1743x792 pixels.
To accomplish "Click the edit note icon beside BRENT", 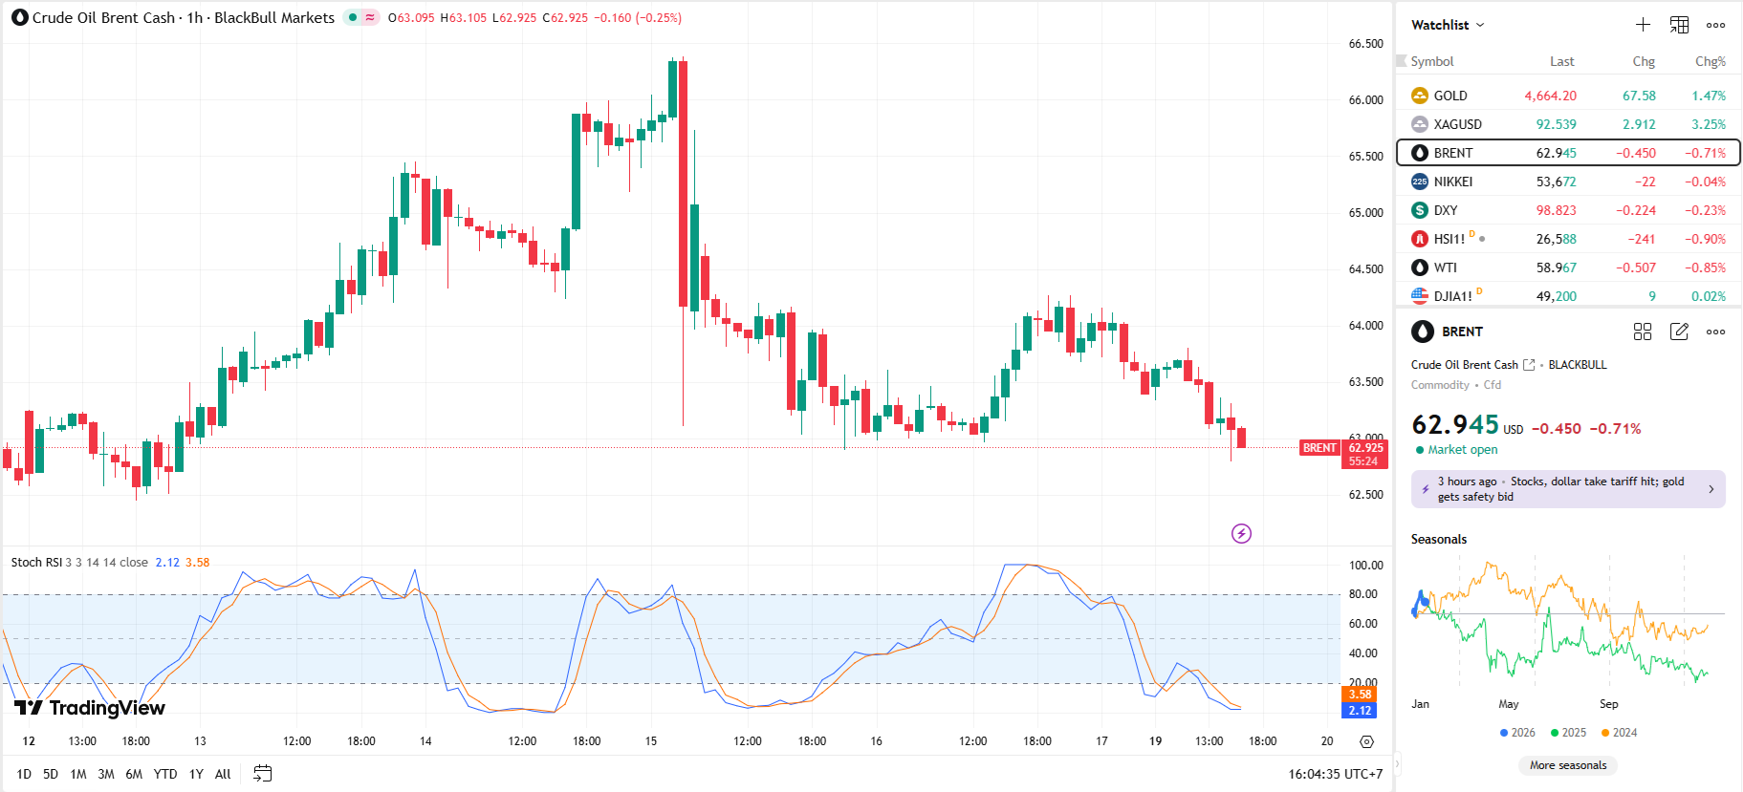I will tap(1679, 332).
